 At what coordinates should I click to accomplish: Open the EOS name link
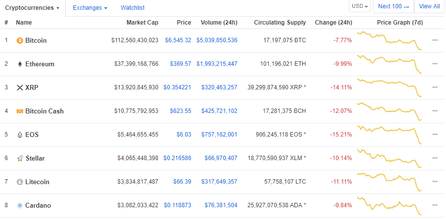tap(32, 135)
